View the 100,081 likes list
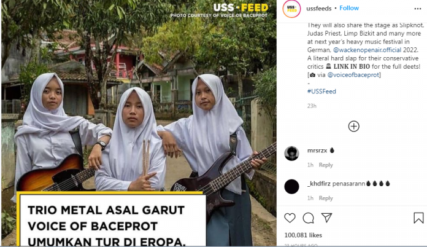427x247 pixels. tap(303, 235)
